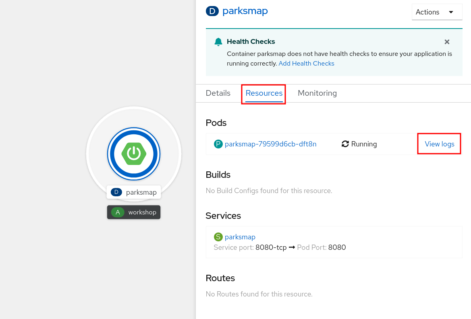
Task: Click the service 'S' badge beside parksmap service
Action: click(x=219, y=237)
